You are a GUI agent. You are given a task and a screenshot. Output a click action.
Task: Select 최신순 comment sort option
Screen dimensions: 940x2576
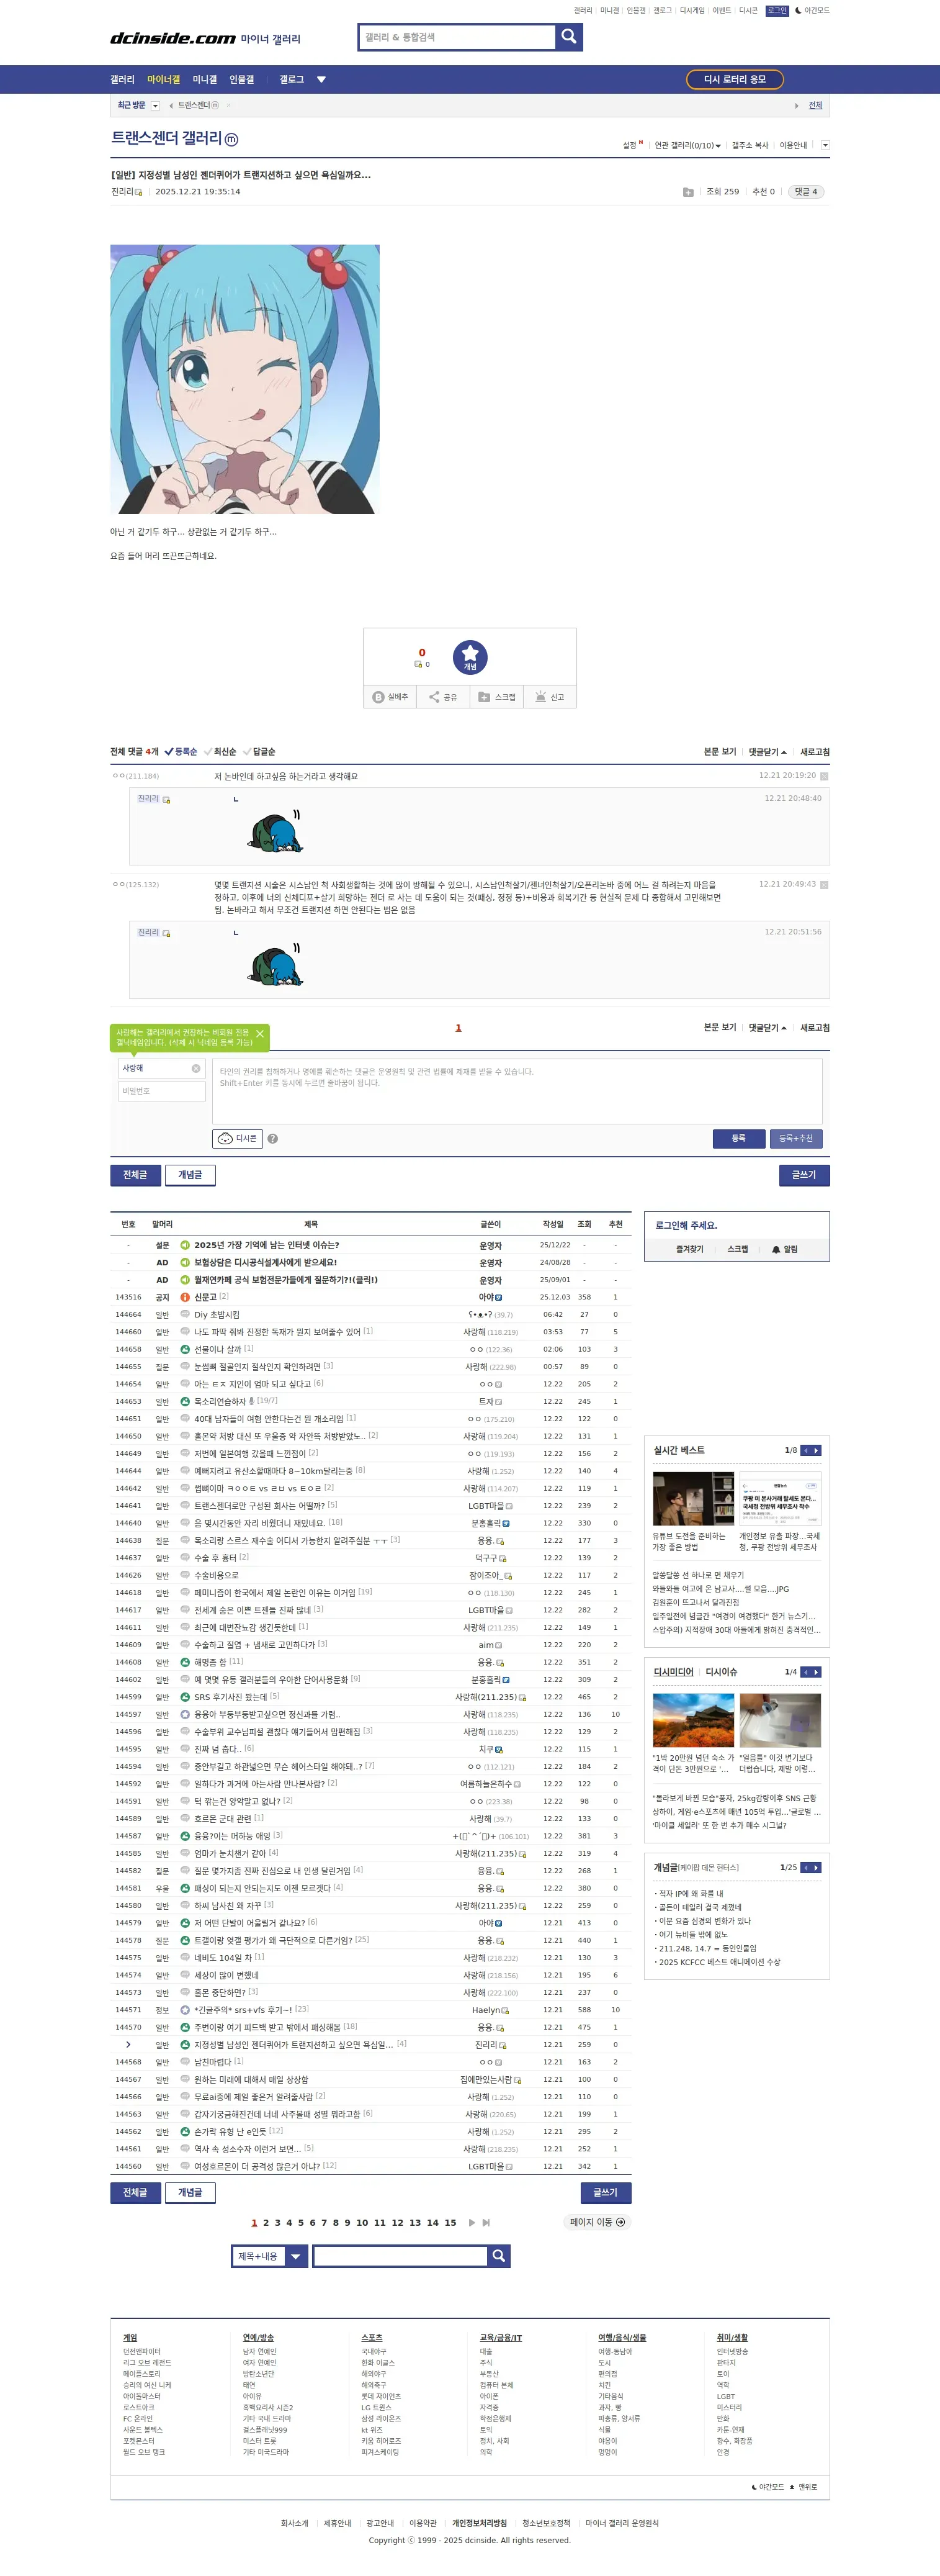point(220,752)
